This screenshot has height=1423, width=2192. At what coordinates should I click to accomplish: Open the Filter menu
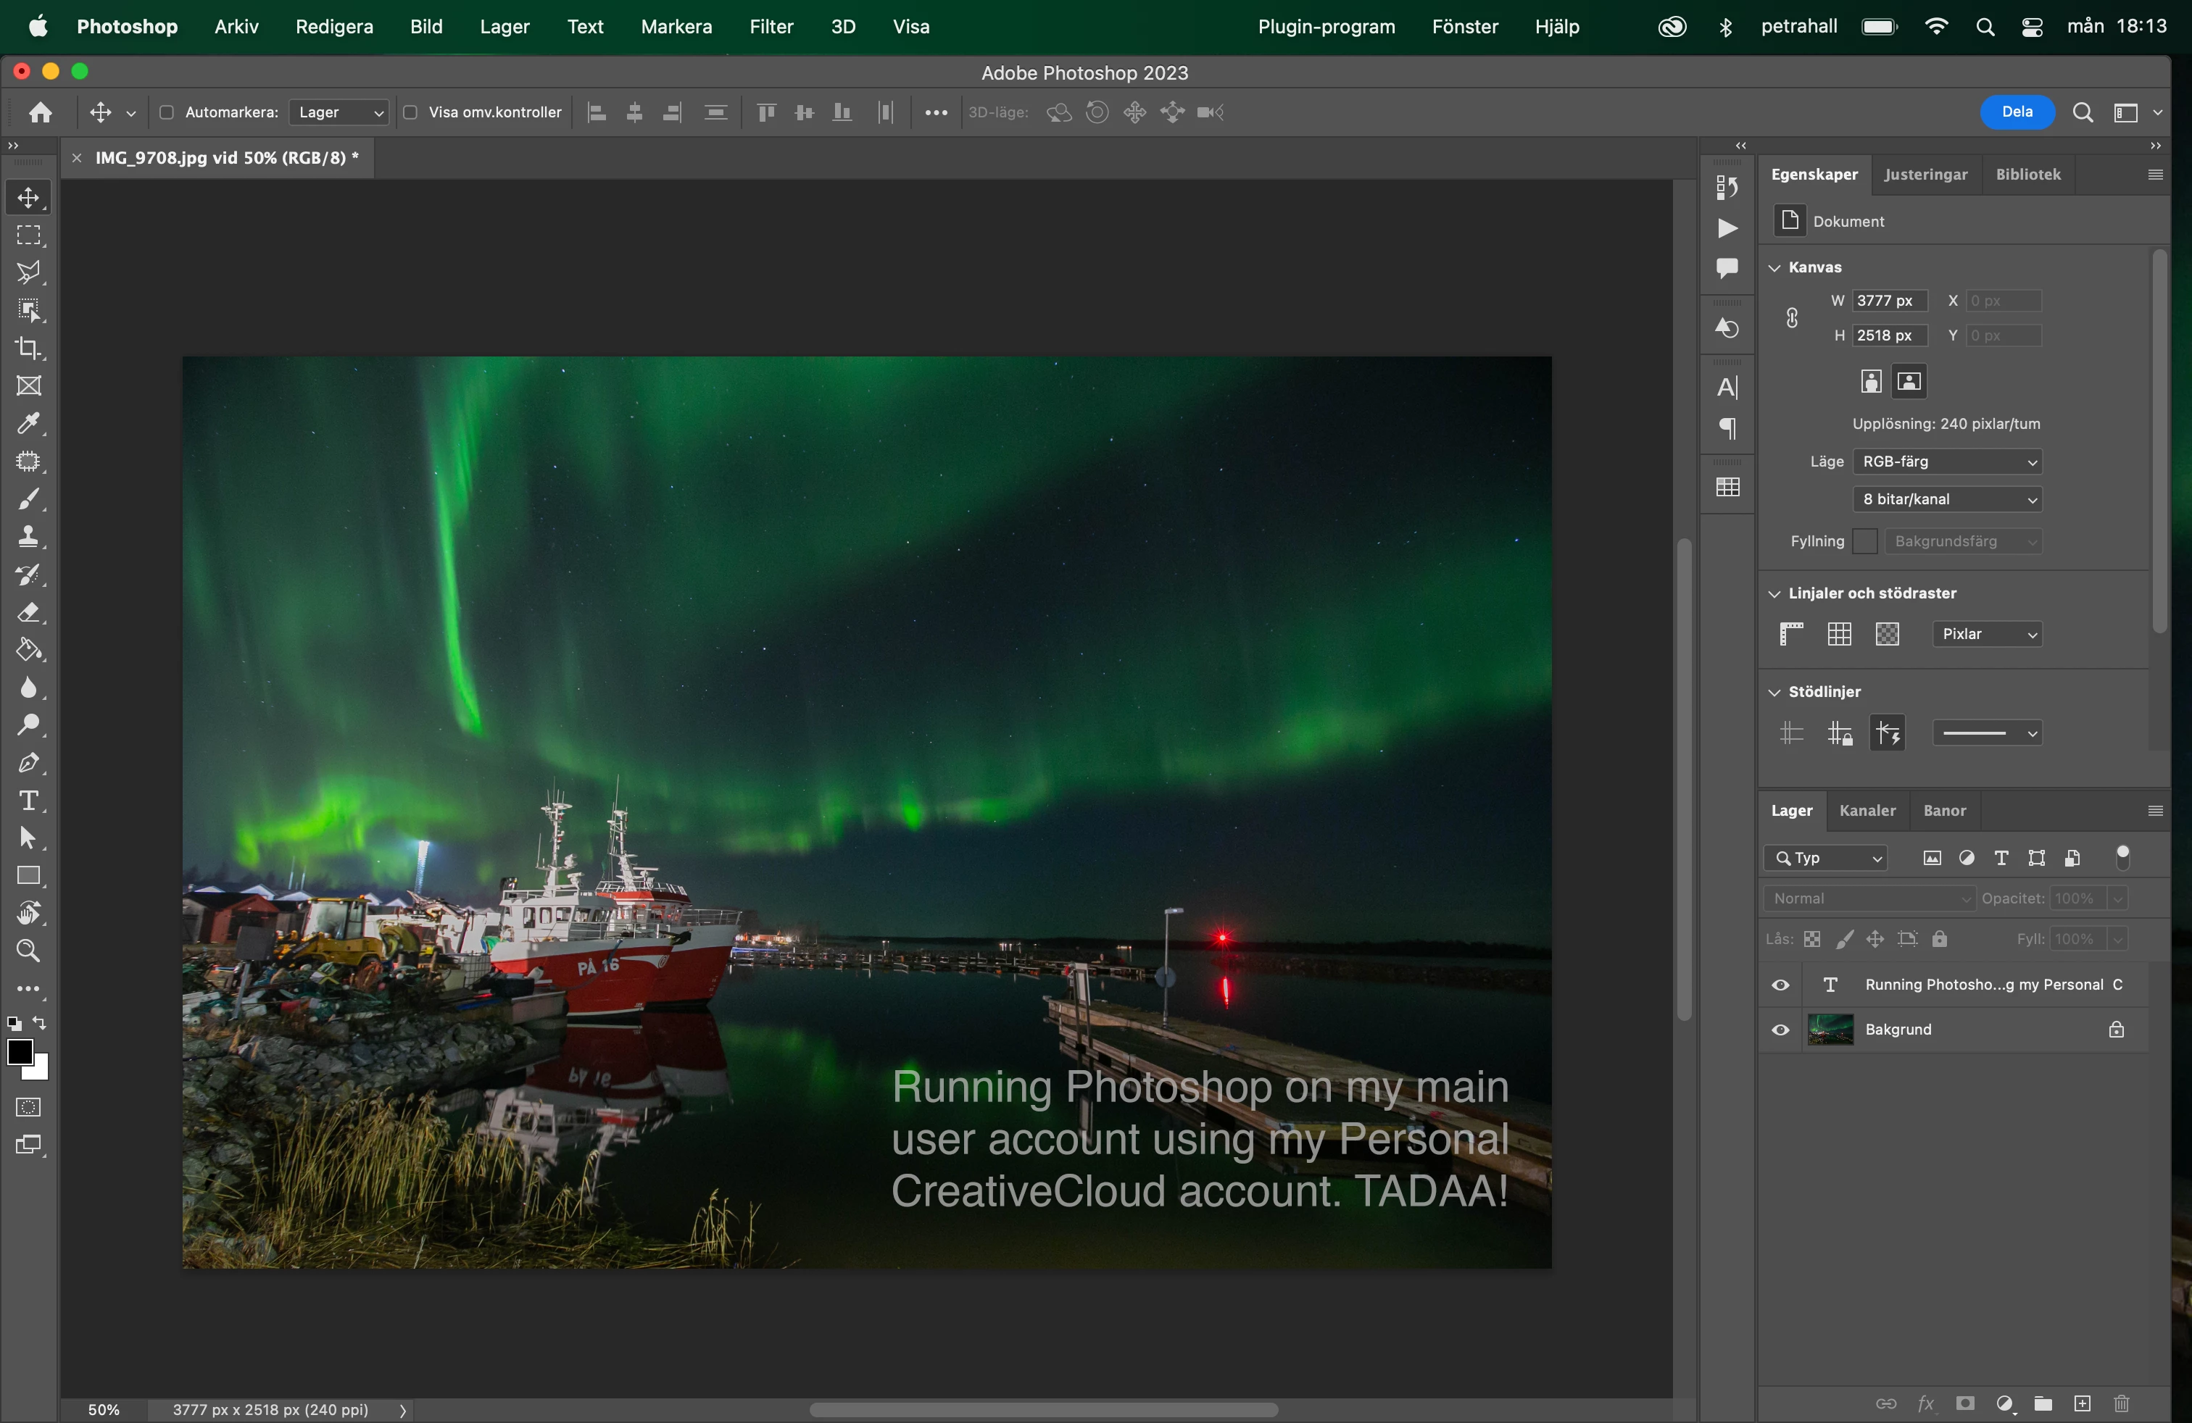[x=771, y=27]
